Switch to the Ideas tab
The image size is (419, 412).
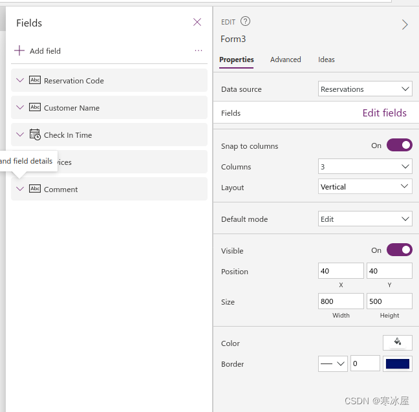[327, 60]
